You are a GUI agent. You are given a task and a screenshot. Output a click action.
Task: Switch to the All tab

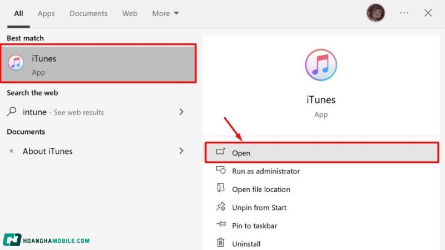click(18, 13)
